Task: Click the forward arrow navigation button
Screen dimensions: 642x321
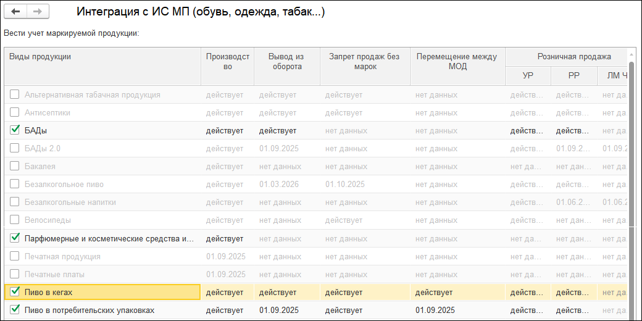Action: pyautogui.click(x=37, y=12)
